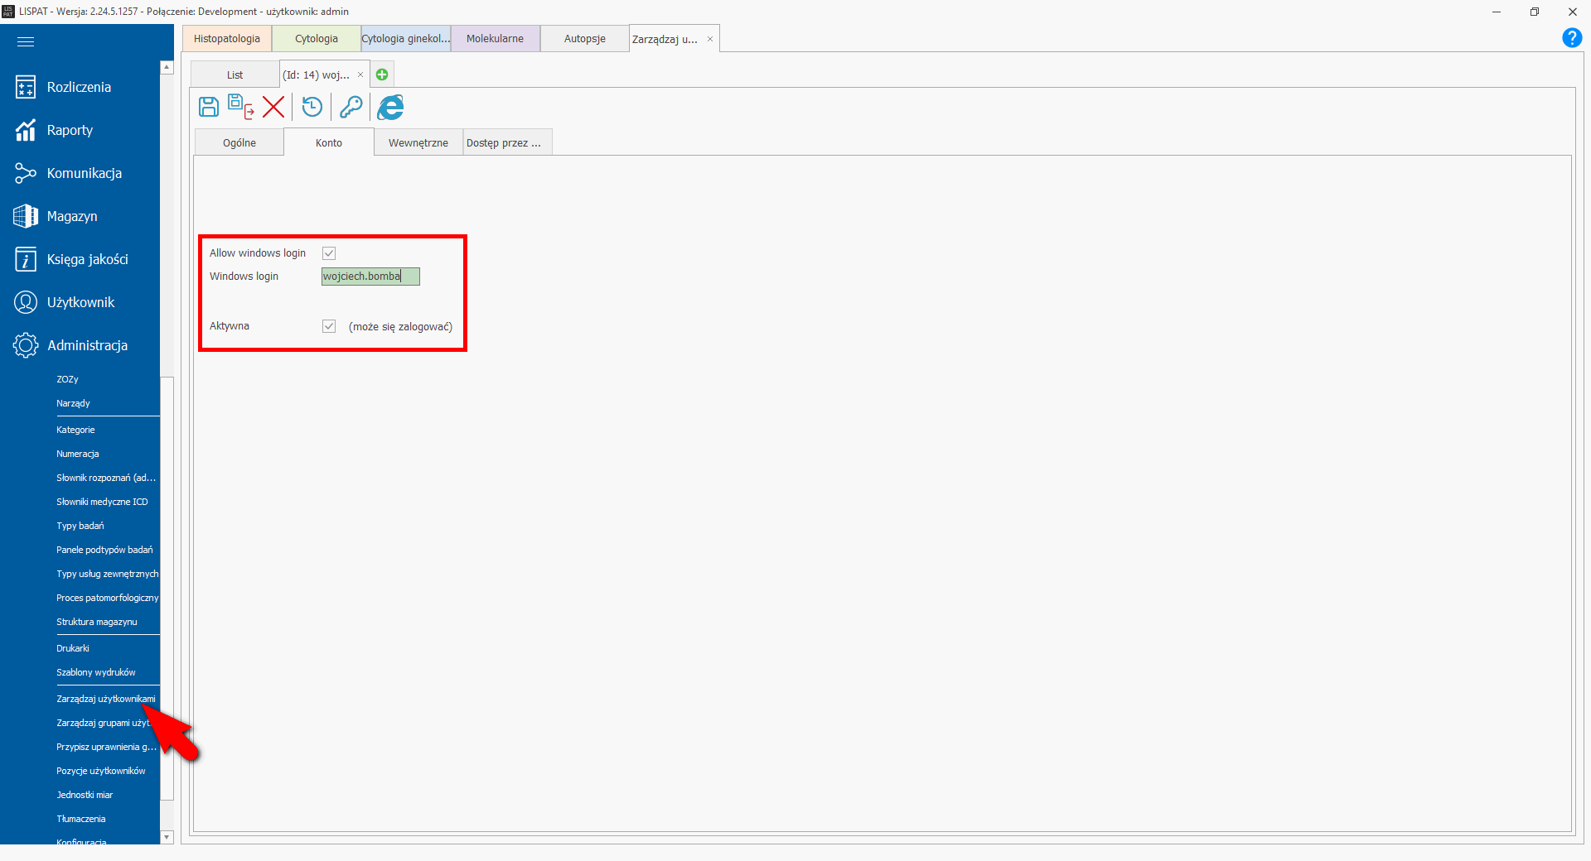Switch to the Ogólne tab
Image resolution: width=1591 pixels, height=861 pixels.
click(x=239, y=142)
